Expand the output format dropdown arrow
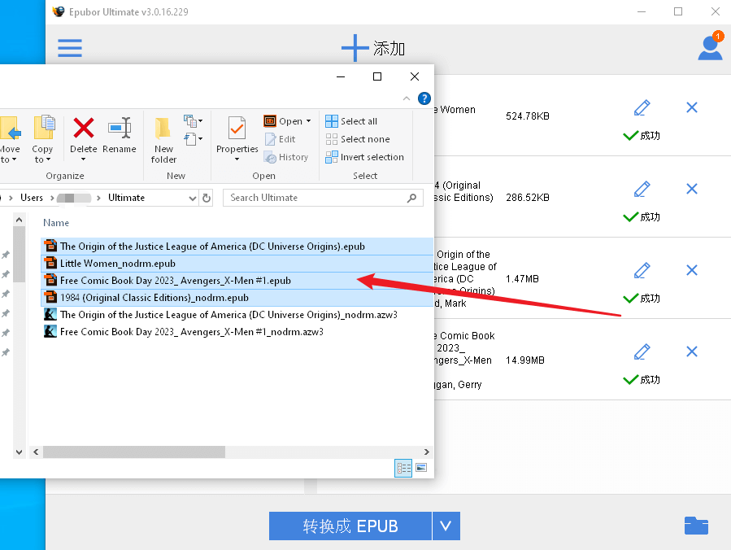 pos(446,526)
